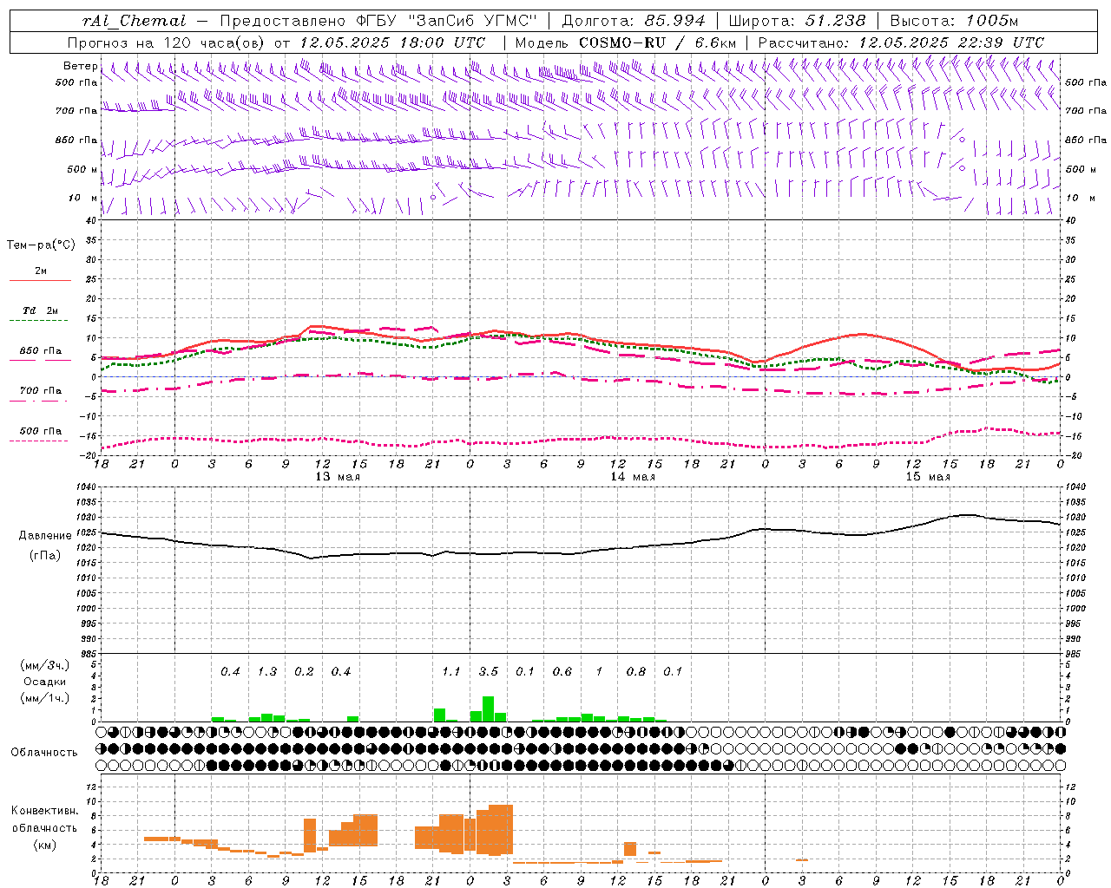Click the Широта: 51.238 value
The image size is (1111, 888).
tap(797, 21)
